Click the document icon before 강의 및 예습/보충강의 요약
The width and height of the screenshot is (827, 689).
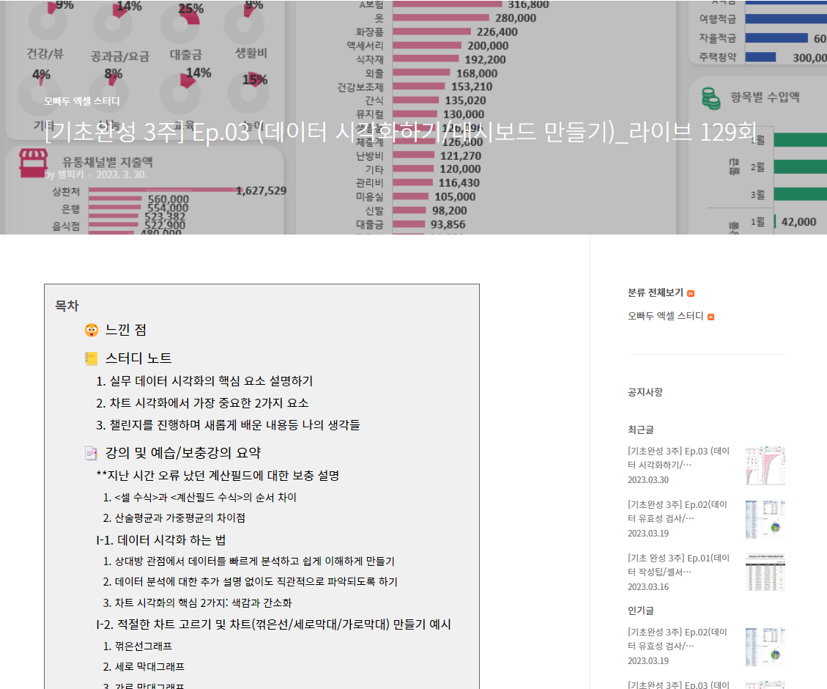[91, 453]
